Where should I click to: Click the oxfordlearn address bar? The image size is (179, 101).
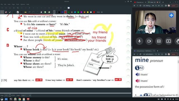149,54
